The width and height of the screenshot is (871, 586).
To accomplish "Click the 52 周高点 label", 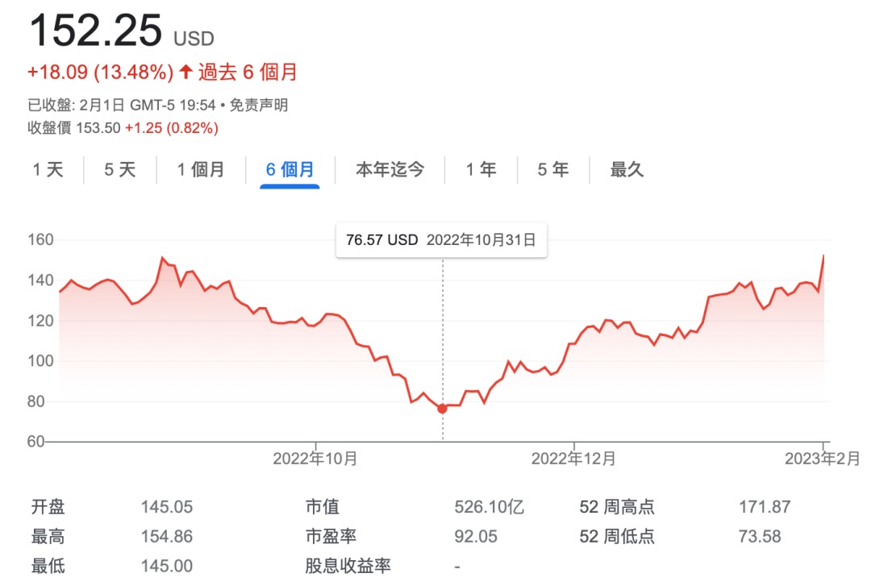I will pos(617,507).
